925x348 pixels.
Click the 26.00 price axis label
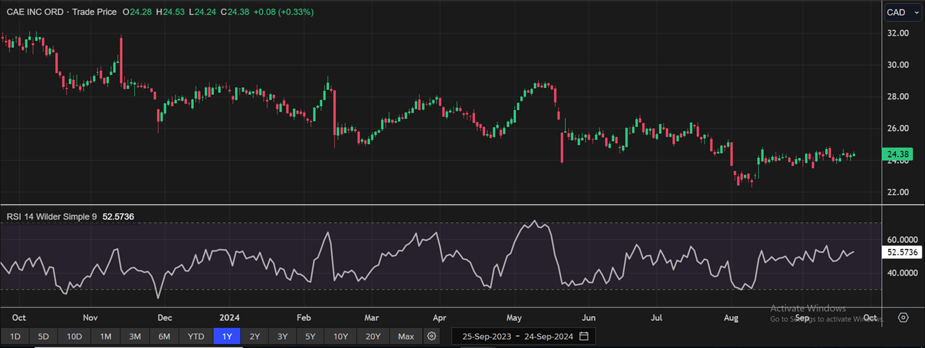(897, 129)
